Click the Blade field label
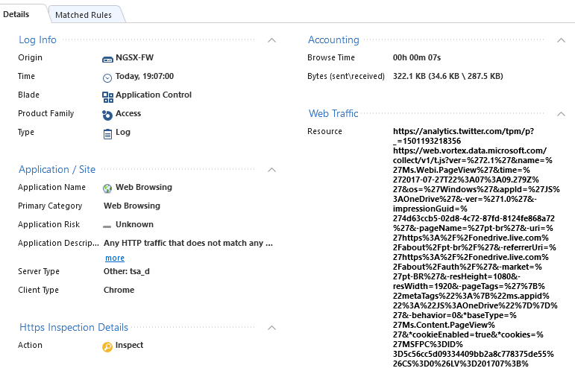575x368 pixels. pos(28,95)
